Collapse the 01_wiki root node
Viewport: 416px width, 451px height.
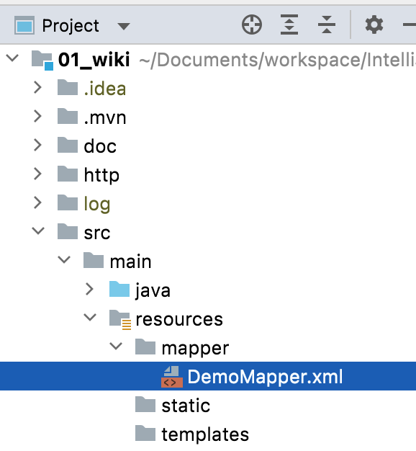coord(12,58)
